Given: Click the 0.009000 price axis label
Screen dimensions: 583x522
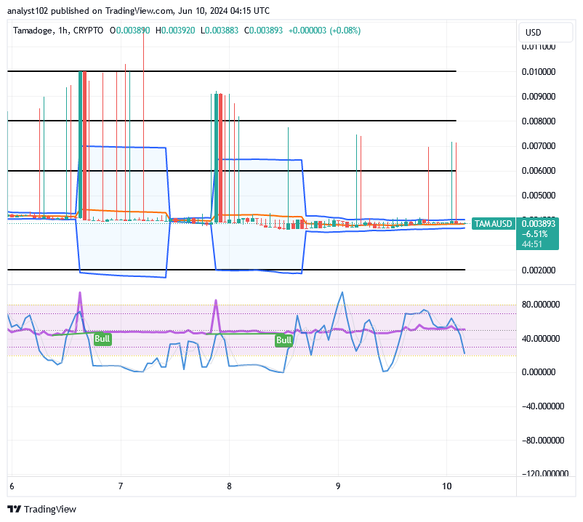Looking at the screenshot, I should pos(539,97).
